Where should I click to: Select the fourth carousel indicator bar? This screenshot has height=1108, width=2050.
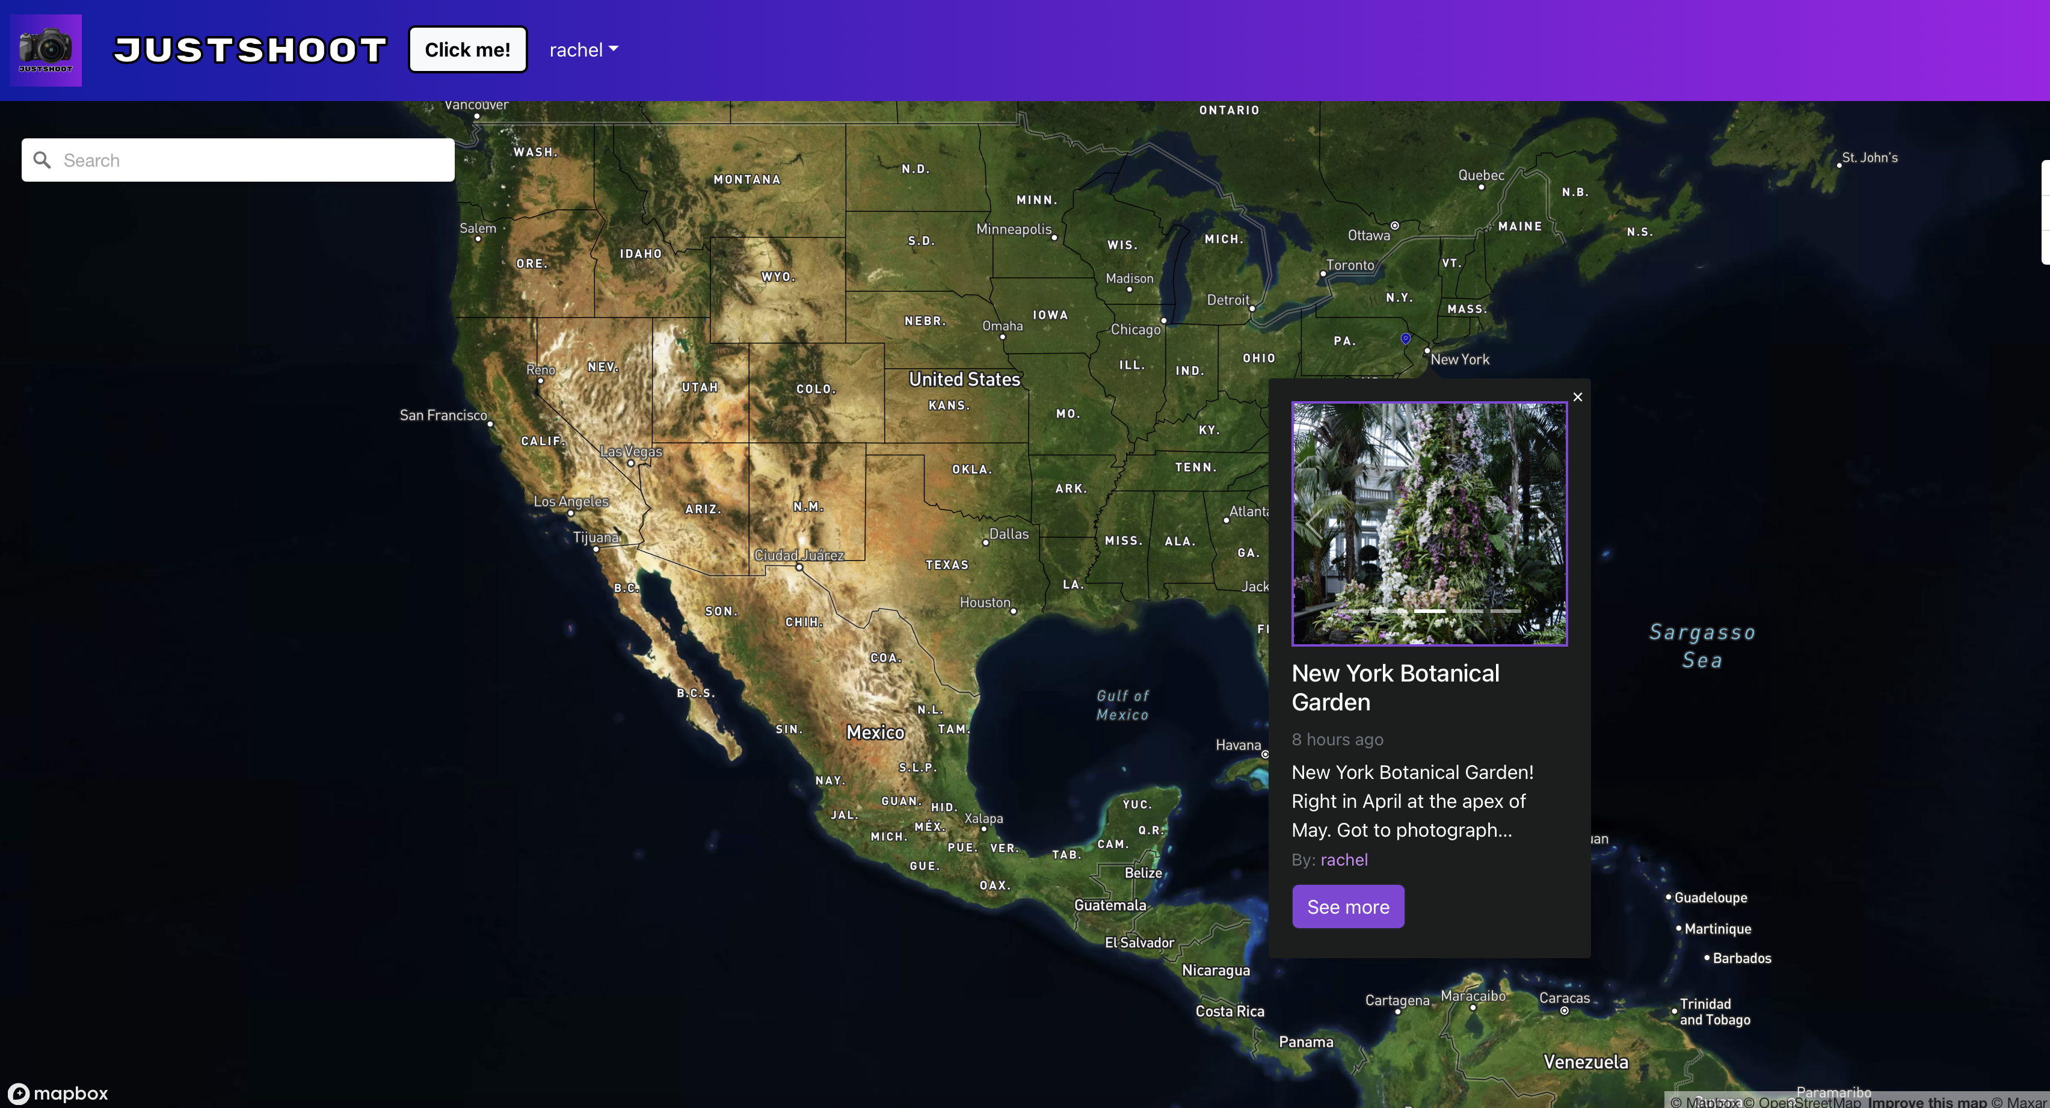coord(1468,611)
